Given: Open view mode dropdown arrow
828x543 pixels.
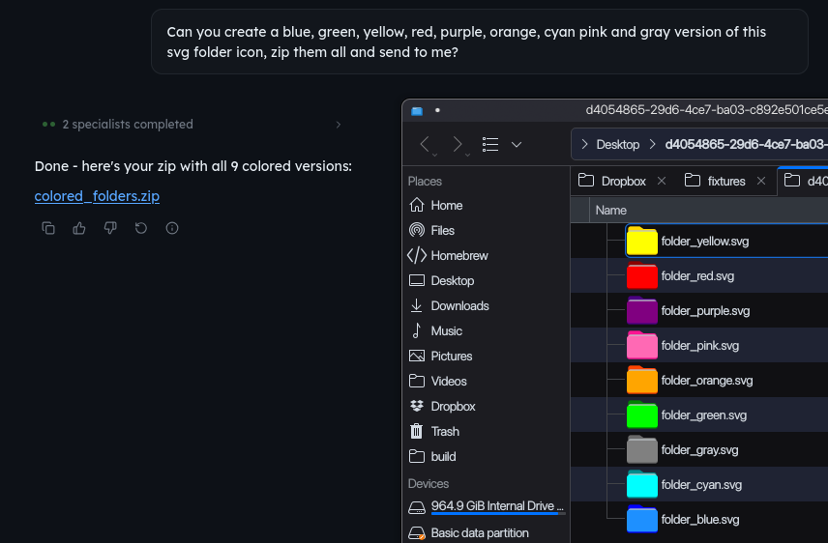Looking at the screenshot, I should [517, 144].
